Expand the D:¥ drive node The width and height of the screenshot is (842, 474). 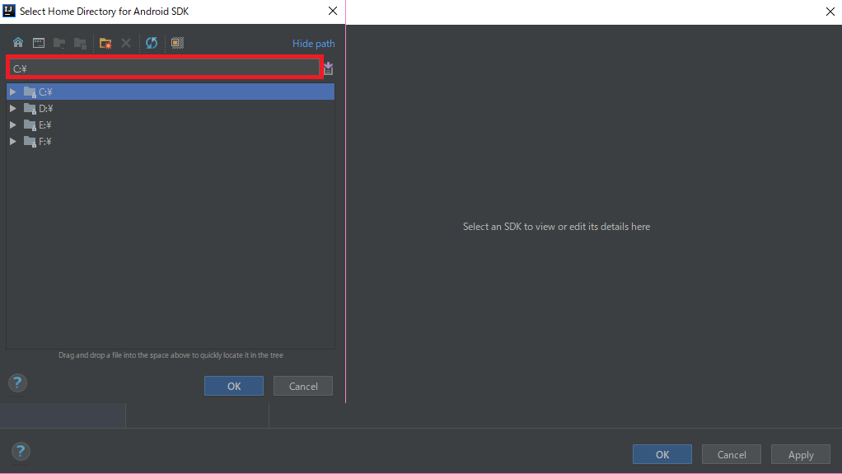[13, 109]
